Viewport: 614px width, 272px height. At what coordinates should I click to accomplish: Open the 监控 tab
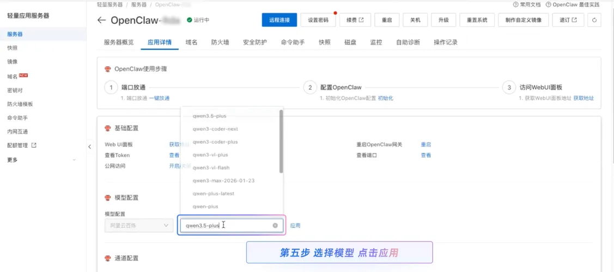click(x=376, y=42)
